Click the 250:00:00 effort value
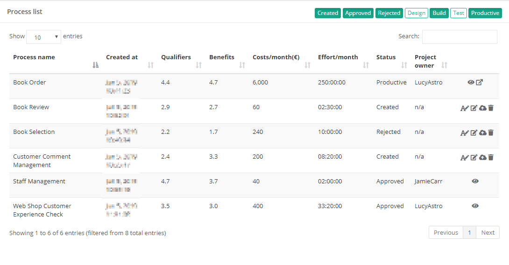This screenshot has height=265, width=509. (332, 83)
